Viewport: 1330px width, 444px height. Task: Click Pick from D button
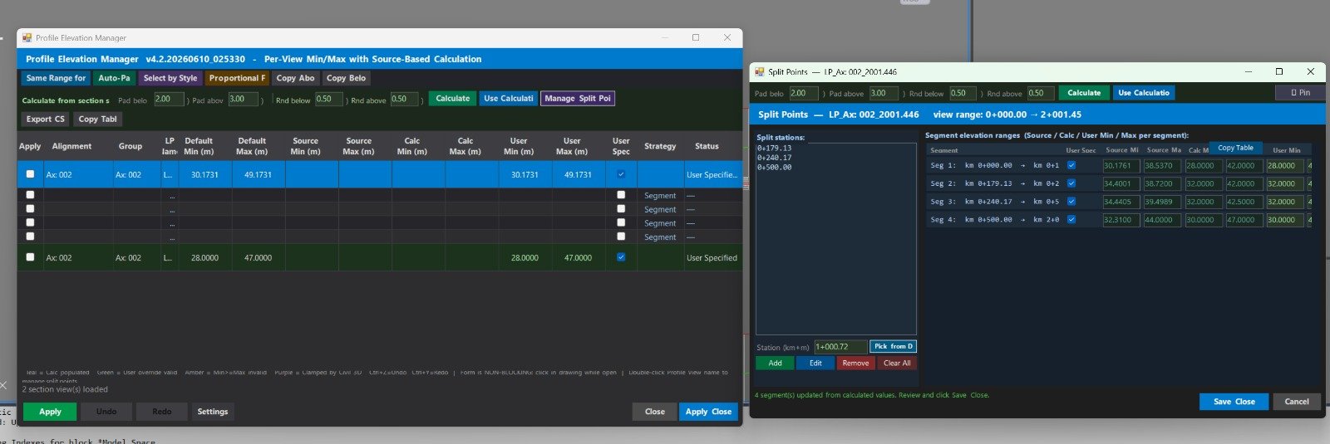click(894, 346)
